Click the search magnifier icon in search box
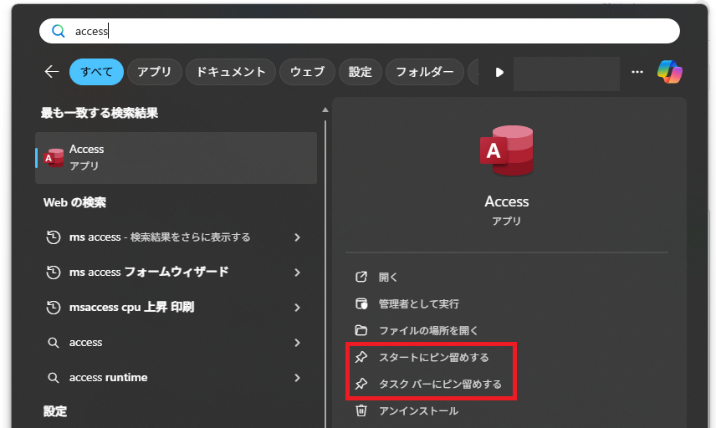Image resolution: width=716 pixels, height=428 pixels. (x=59, y=31)
